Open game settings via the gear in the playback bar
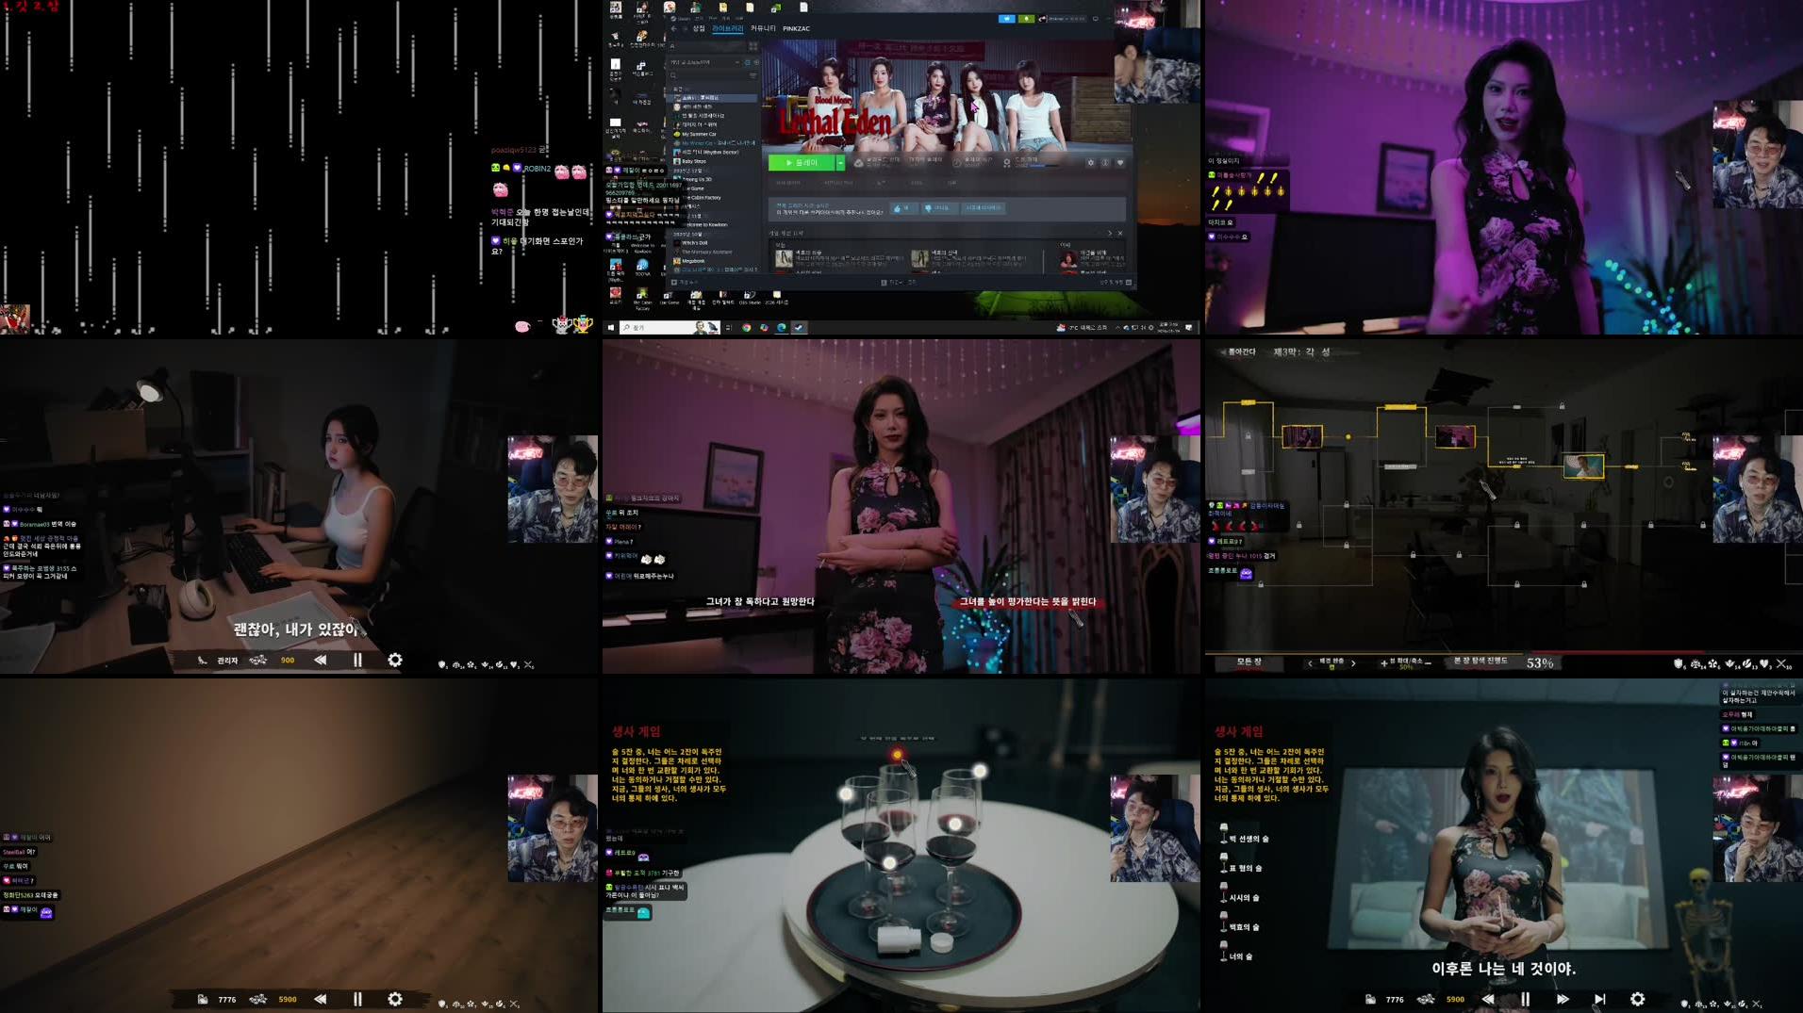Image resolution: width=1803 pixels, height=1013 pixels. click(x=1637, y=999)
